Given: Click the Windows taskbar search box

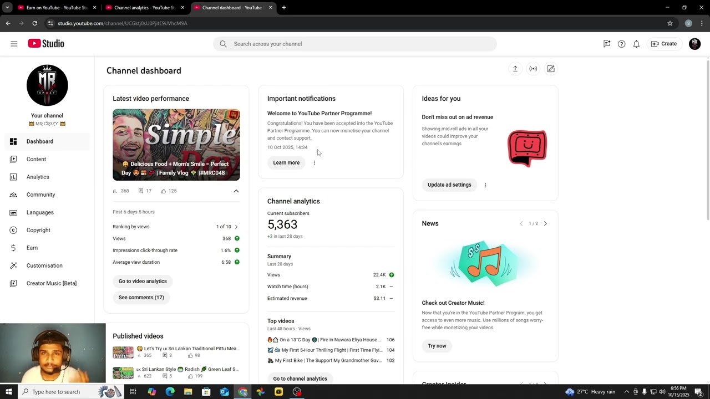Looking at the screenshot, I should coord(70,392).
